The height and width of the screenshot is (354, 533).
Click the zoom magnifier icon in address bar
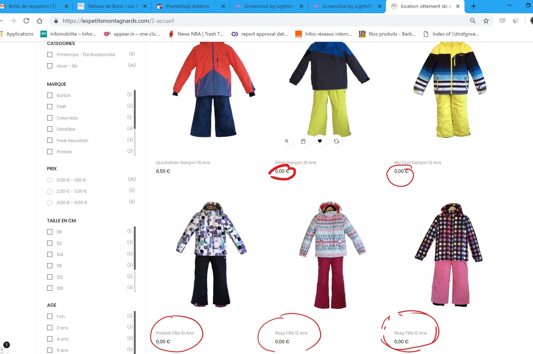tap(472, 21)
